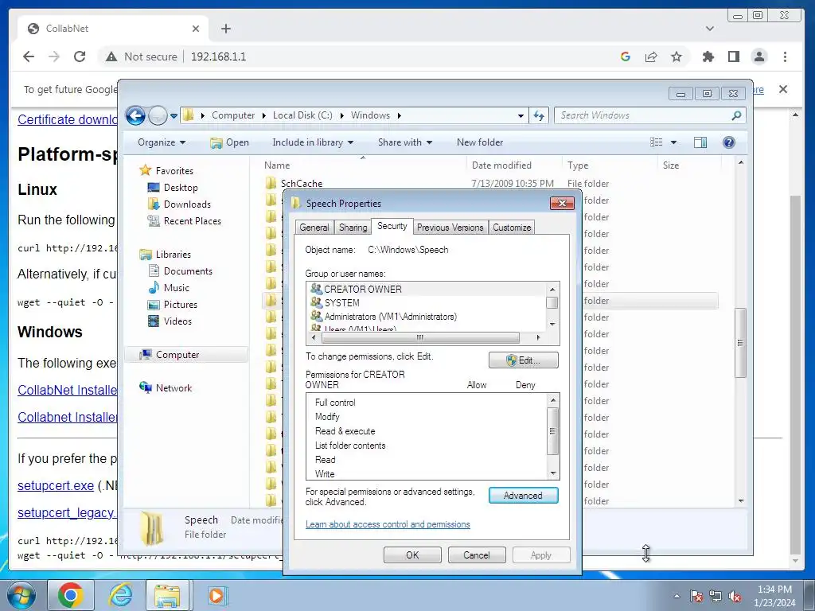This screenshot has width=815, height=611.
Task: Select SchCache folder row
Action: (302, 184)
